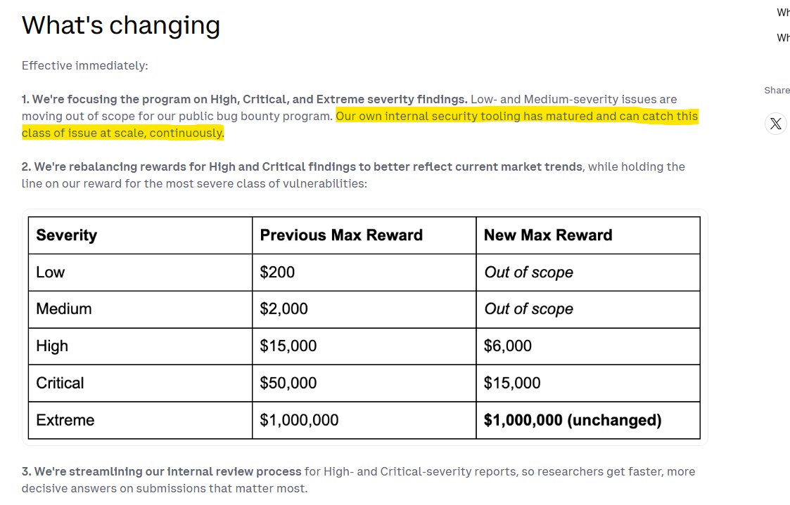The width and height of the screenshot is (790, 505).
Task: Click the 'Effective immediately:' text
Action: coord(84,66)
